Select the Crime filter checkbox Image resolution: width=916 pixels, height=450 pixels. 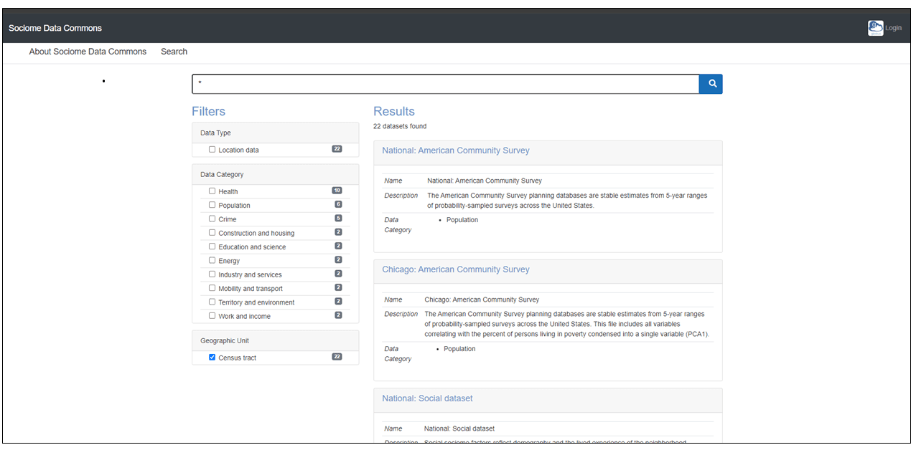click(x=212, y=219)
